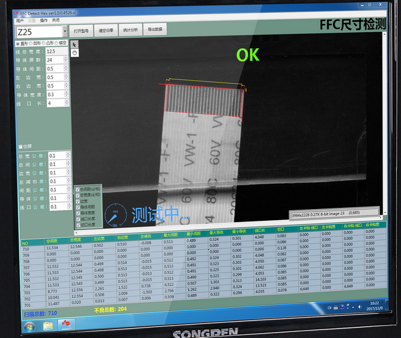Open the 设置 menu
Image resolution: width=401 pixels, height=338 pixels.
click(31, 20)
